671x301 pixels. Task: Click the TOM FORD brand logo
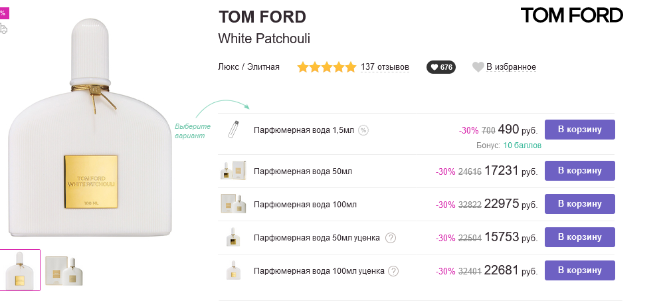571,15
